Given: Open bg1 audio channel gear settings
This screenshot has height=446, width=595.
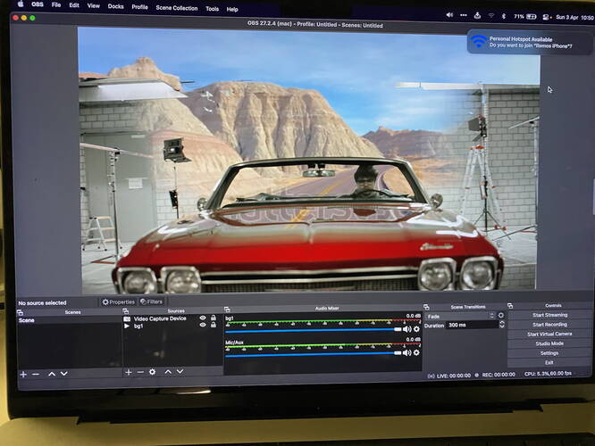Looking at the screenshot, I should point(416,329).
